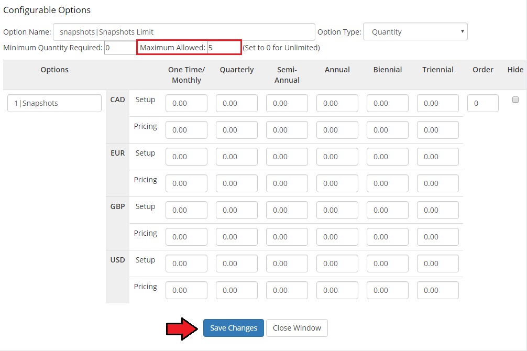Image resolution: width=527 pixels, height=351 pixels.
Task: Edit USD Setup Triennial field
Action: tap(438, 264)
